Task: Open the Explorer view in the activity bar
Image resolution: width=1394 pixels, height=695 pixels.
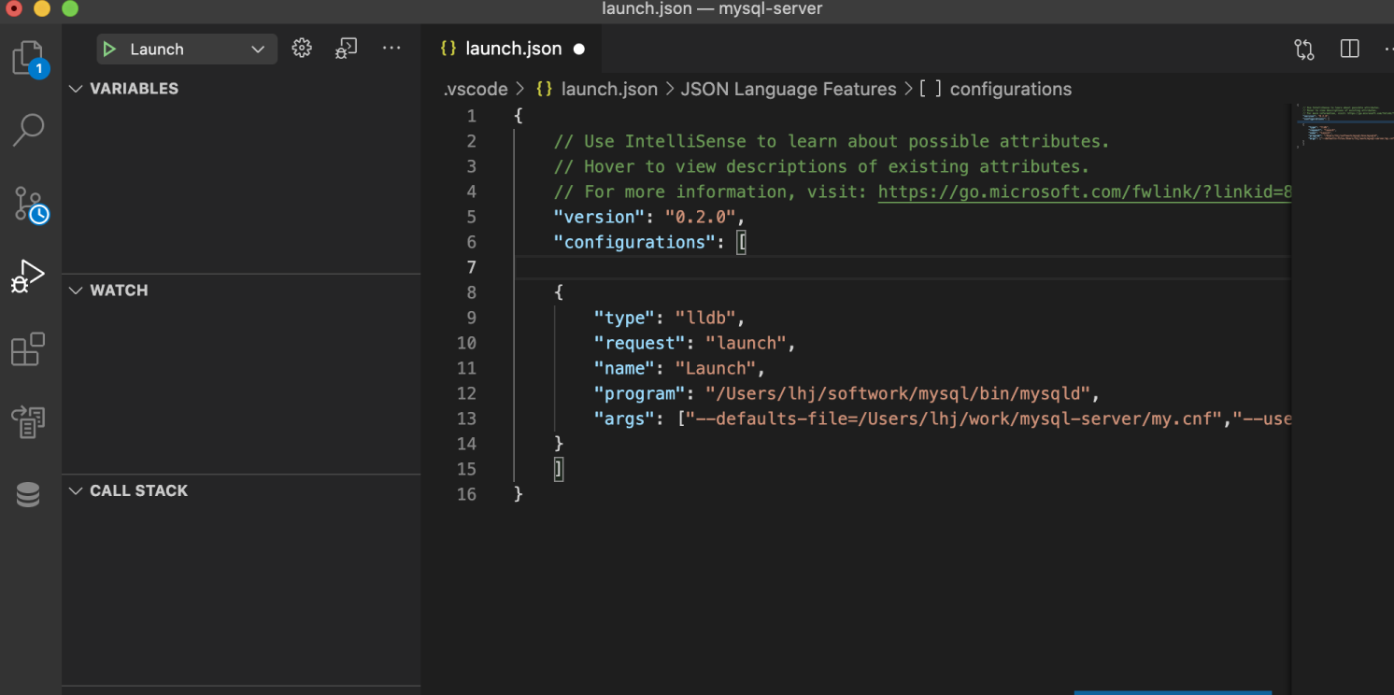Action: 29,59
